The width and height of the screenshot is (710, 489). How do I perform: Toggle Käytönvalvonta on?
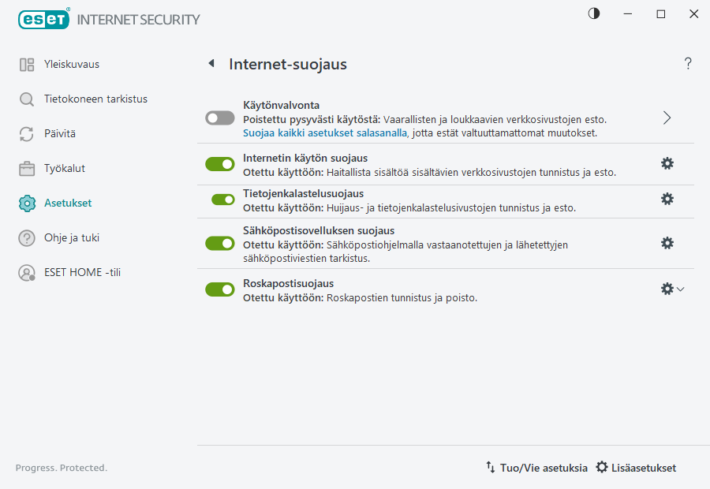click(220, 118)
